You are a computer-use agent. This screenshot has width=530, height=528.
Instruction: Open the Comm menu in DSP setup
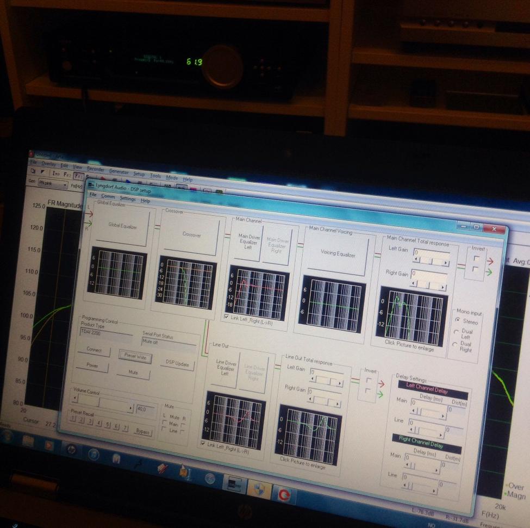click(108, 196)
